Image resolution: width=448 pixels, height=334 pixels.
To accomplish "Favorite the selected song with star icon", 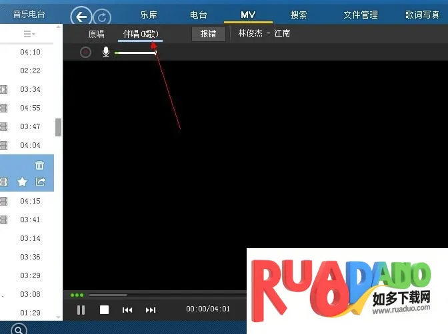I will [x=22, y=182].
